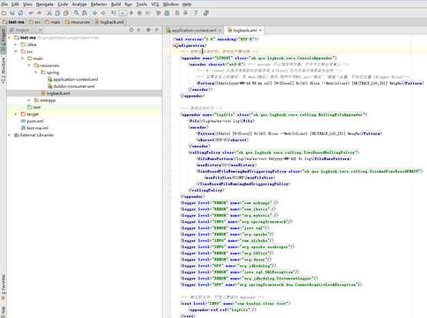Click the intention lightbulb in the editor
The width and height of the screenshot is (427, 318).
pos(176,45)
